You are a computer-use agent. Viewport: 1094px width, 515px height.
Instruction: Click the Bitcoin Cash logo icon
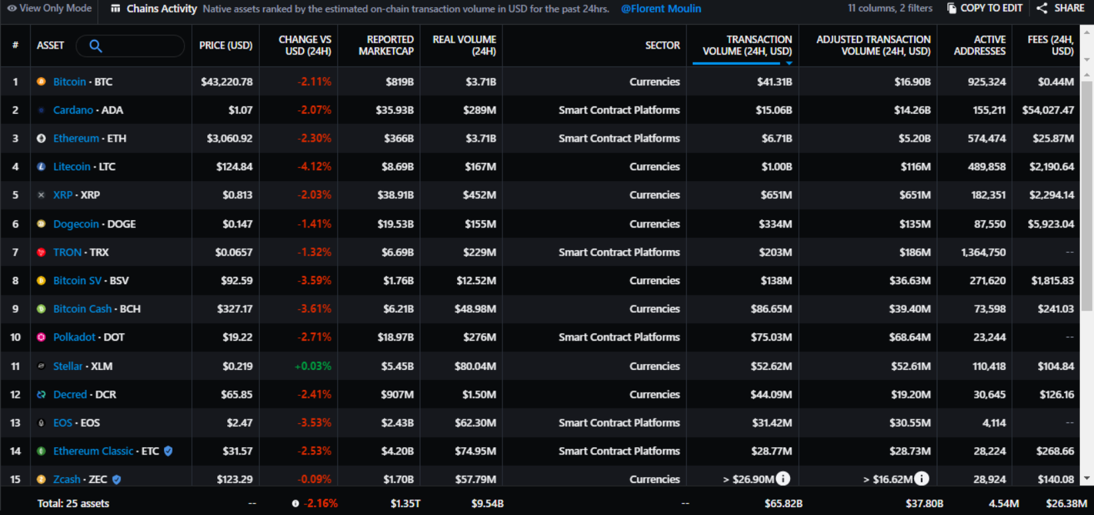coord(41,309)
